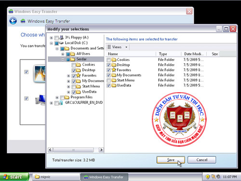The image size is (241, 181).
Task: Click the 3½ Floppy (A:) drive icon
Action: coord(61,38)
